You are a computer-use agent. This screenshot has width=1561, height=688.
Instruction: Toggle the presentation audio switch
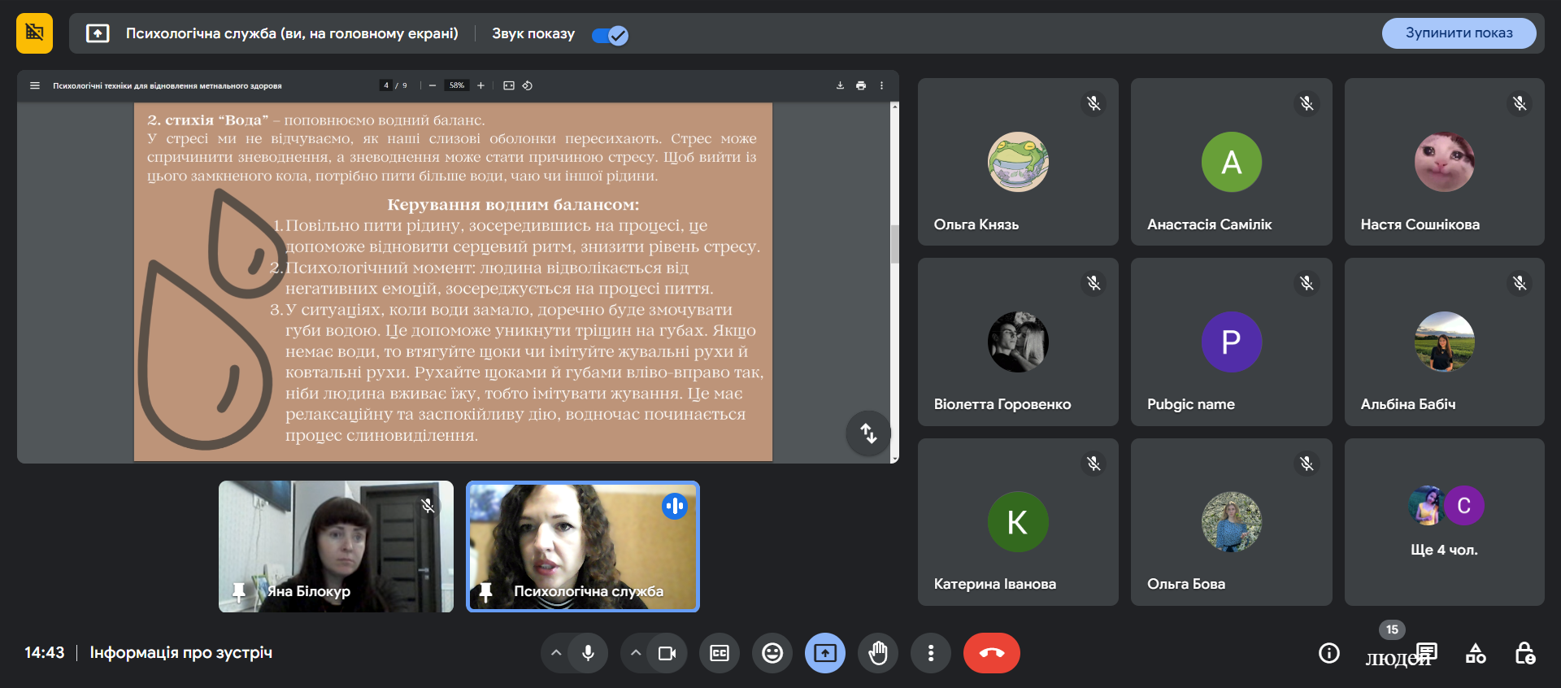(610, 35)
